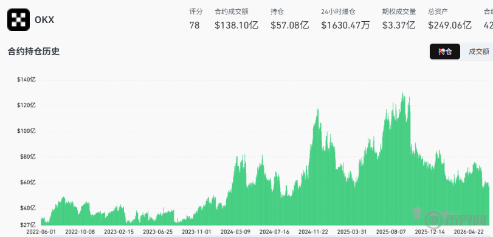The image size is (493, 237).
Task: Click the 评分 label
Action: tap(196, 12)
